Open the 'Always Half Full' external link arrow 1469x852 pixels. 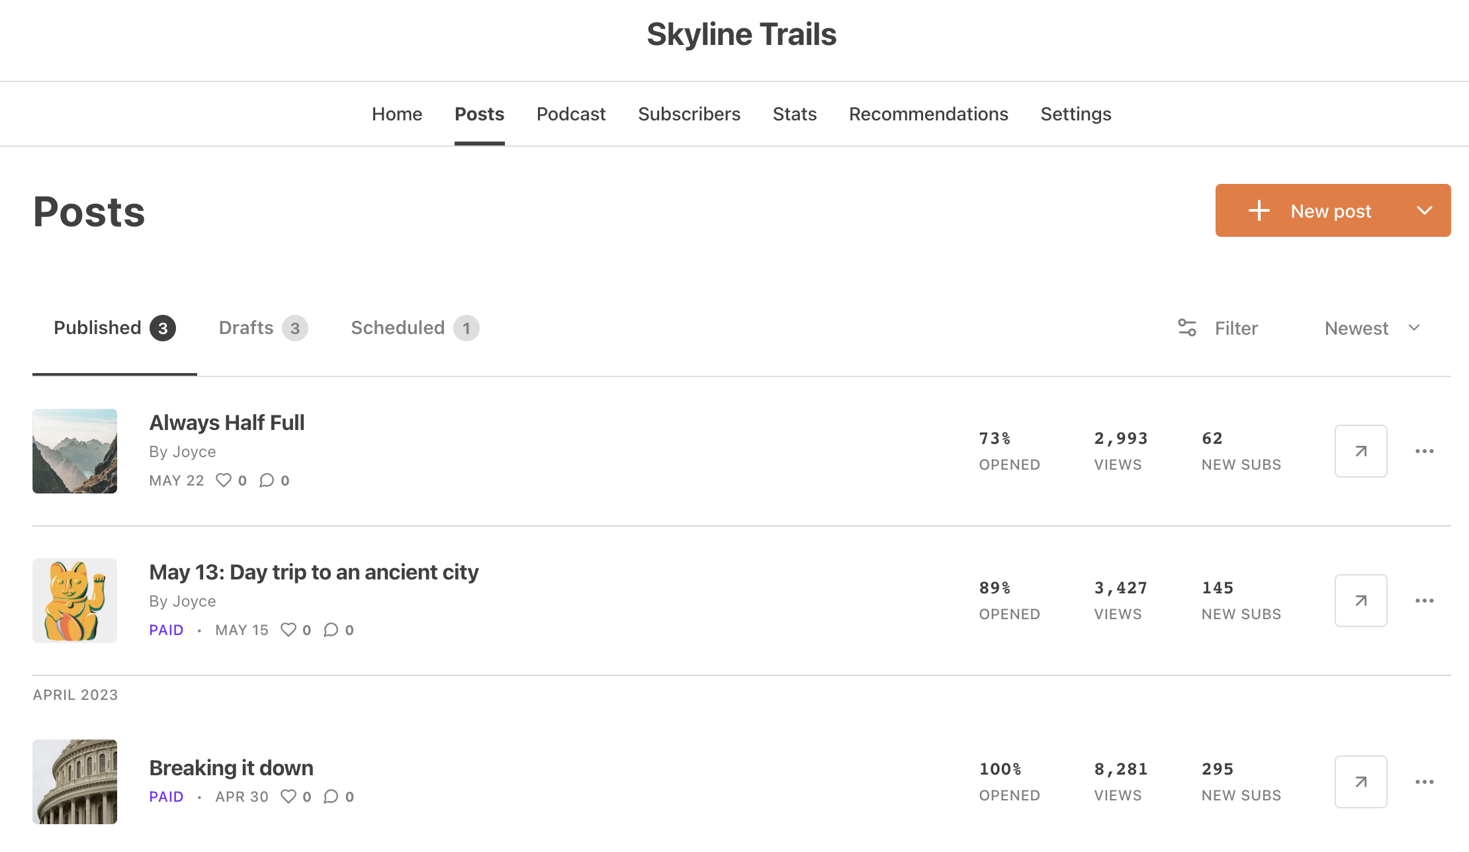point(1360,451)
